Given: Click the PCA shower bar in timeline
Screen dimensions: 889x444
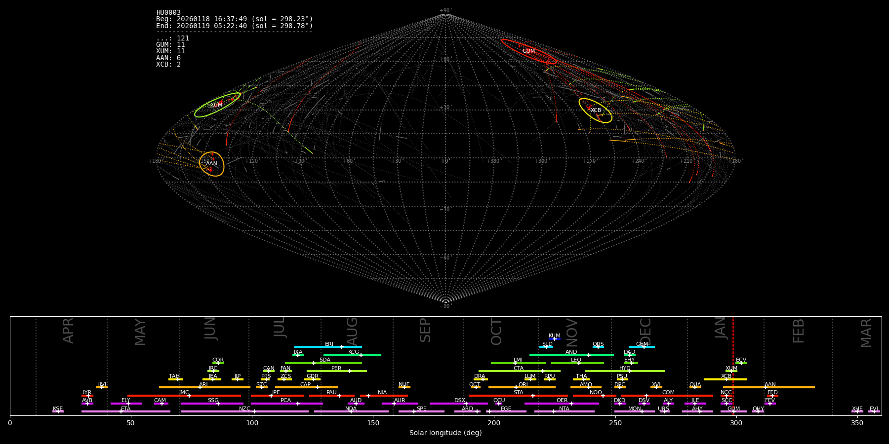Looking at the screenshot, I should [286, 404].
